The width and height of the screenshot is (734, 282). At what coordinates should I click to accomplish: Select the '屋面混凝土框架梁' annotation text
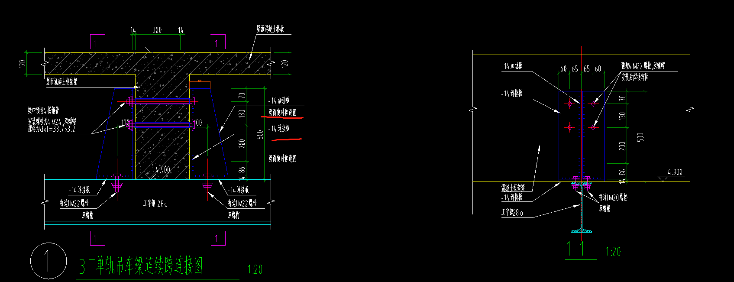pos(61,81)
